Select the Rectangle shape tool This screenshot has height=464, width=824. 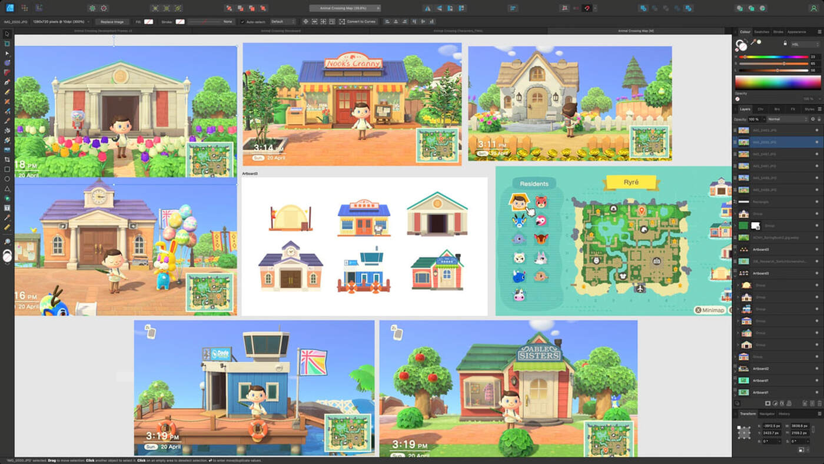click(7, 169)
